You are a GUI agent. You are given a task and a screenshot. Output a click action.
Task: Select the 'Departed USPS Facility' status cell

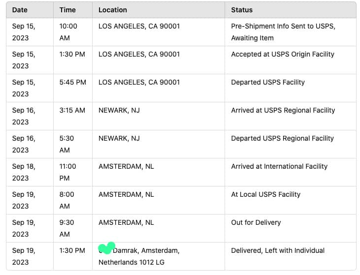coord(267,82)
